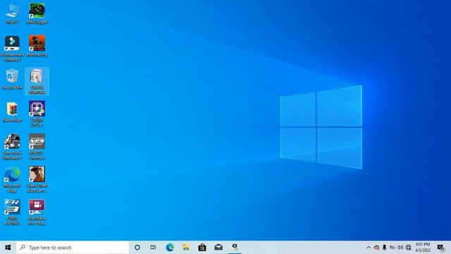Click the red cloud sync tray icon
The height and width of the screenshot is (254, 451).
(376, 248)
